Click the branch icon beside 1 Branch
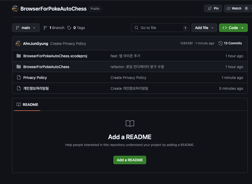Viewport: 252px width, 184px height. pyautogui.click(x=45, y=28)
